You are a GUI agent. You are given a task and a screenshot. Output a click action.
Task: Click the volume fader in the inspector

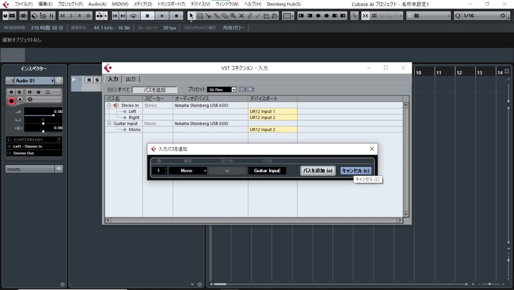pos(53,115)
